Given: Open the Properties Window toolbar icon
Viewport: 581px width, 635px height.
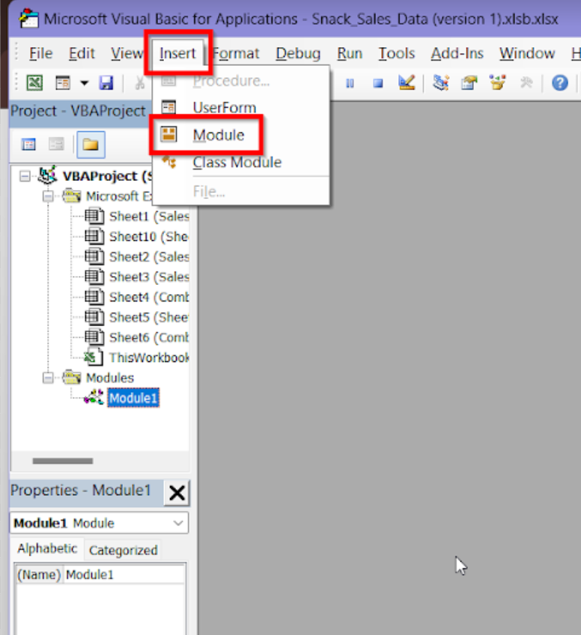Looking at the screenshot, I should (x=469, y=83).
